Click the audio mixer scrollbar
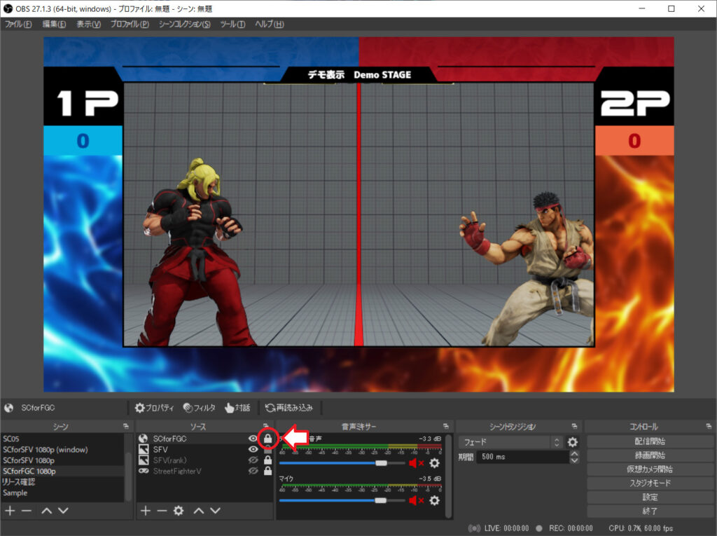This screenshot has width=717, height=536. (x=449, y=476)
